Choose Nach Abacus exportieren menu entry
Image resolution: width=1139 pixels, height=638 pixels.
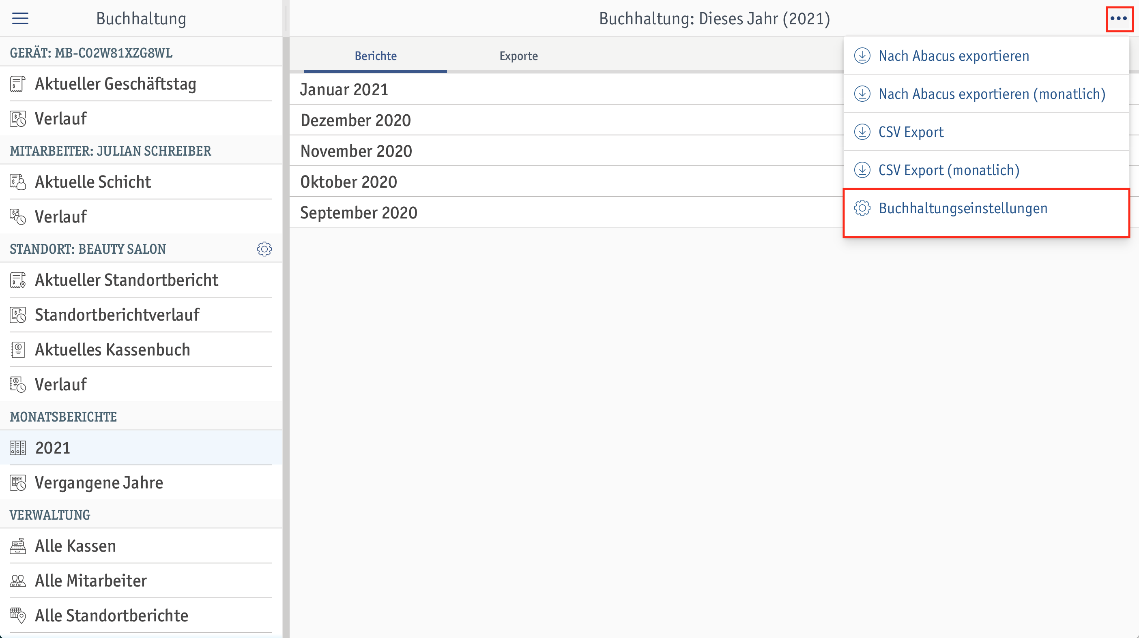coord(986,56)
